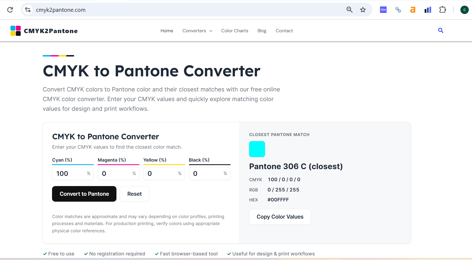Click the Reset button
The height and width of the screenshot is (260, 472).
tap(135, 194)
